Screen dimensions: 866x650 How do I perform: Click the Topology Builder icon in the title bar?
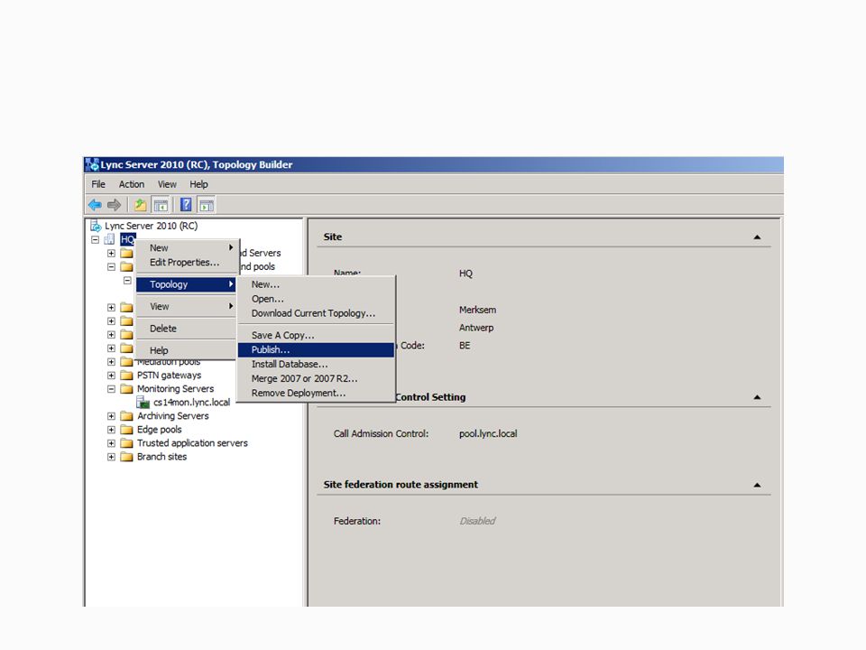(92, 164)
